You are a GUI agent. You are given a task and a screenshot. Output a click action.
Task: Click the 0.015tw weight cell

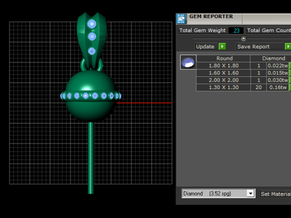point(278,73)
